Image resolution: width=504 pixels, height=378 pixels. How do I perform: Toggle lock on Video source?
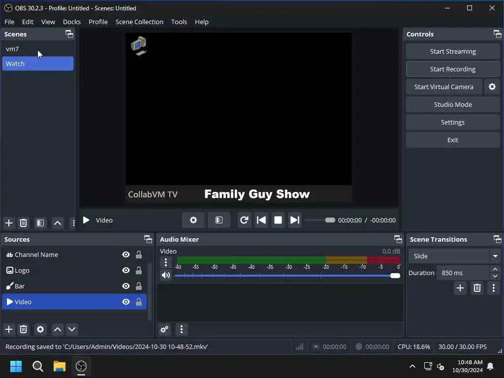coord(138,302)
